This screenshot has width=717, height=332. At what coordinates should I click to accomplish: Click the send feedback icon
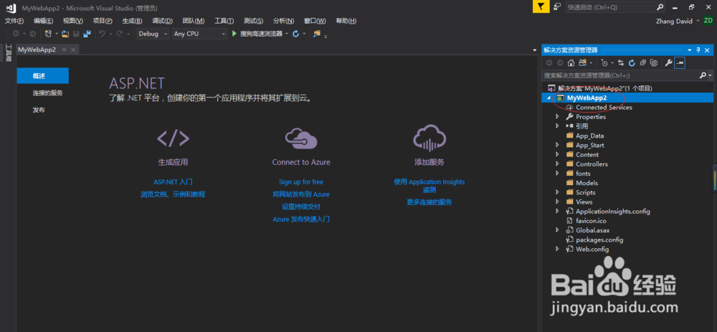(x=556, y=7)
